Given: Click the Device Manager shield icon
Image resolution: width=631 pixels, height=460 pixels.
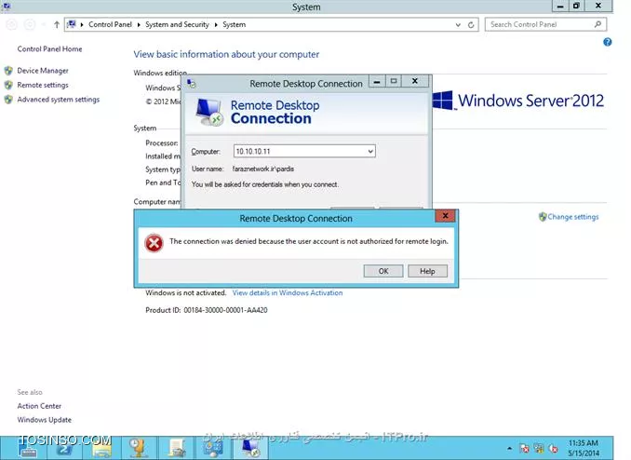Looking at the screenshot, I should (x=8, y=71).
